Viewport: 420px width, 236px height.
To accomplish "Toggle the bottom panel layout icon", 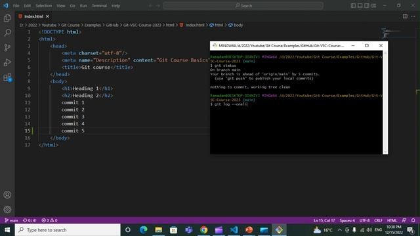I will [x=360, y=6].
